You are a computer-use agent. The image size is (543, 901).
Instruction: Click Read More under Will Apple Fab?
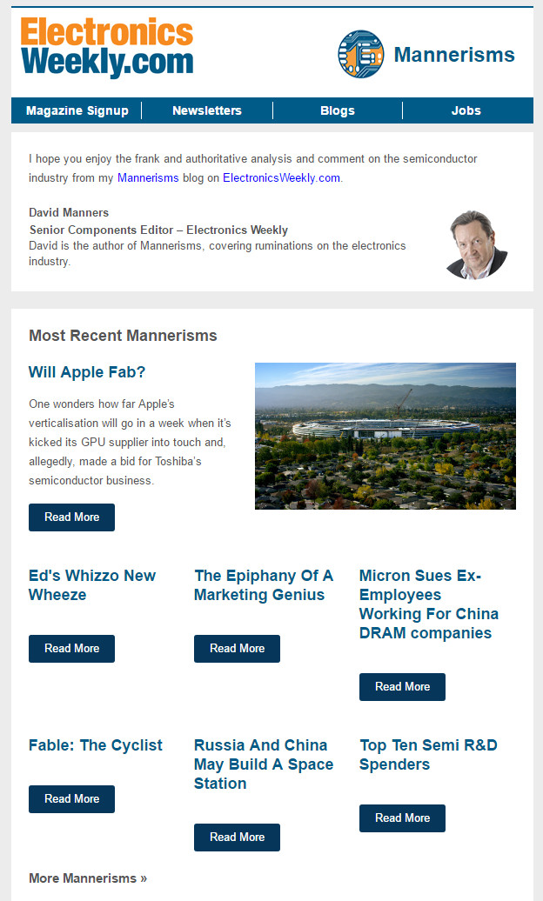pyautogui.click(x=72, y=517)
